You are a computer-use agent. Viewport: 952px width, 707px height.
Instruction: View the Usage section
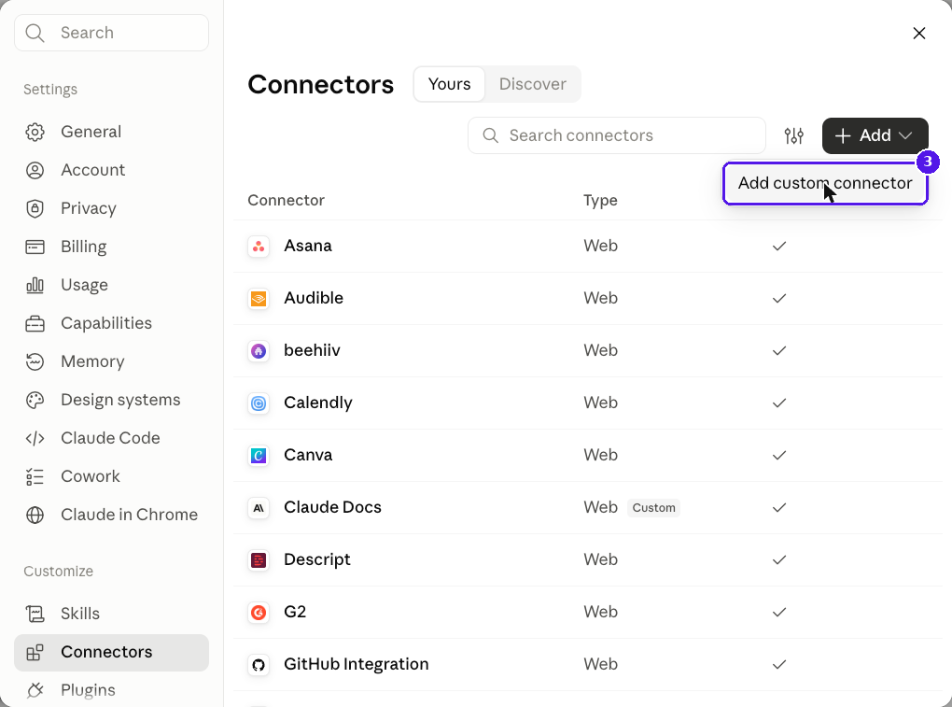coord(112,285)
